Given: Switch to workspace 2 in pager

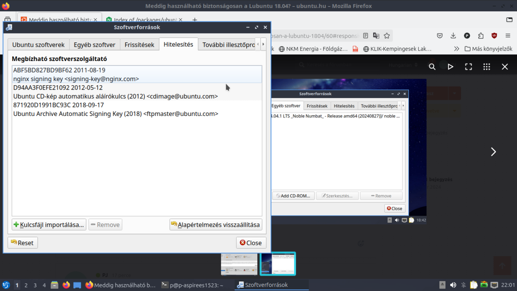Looking at the screenshot, I should pyautogui.click(x=26, y=285).
